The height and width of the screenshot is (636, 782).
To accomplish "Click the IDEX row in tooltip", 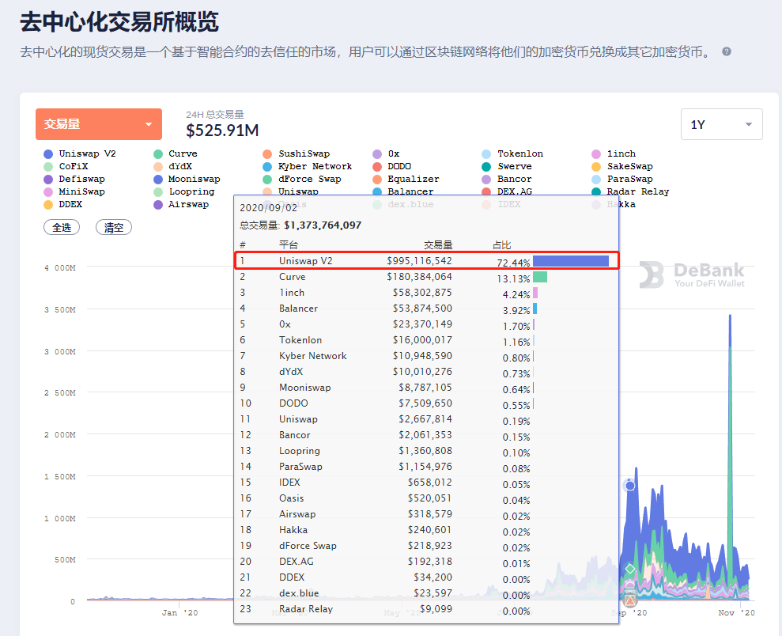I will (427, 483).
